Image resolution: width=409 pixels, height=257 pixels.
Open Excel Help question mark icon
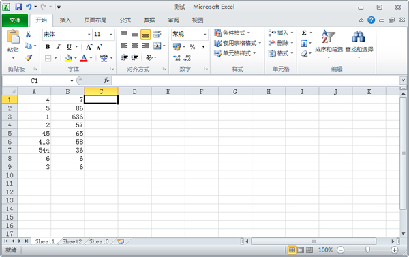(372, 20)
